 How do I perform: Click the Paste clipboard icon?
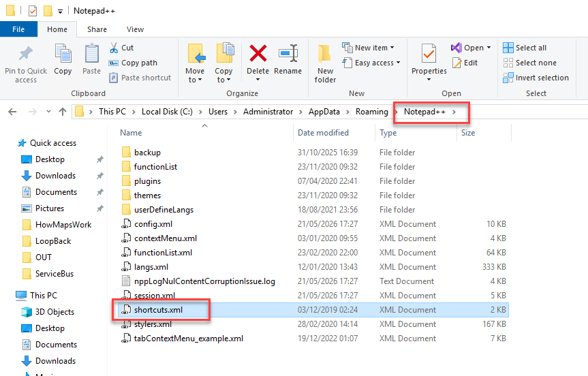(x=91, y=54)
